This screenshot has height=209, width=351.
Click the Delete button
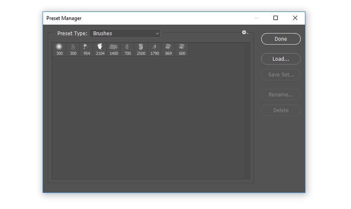(281, 110)
